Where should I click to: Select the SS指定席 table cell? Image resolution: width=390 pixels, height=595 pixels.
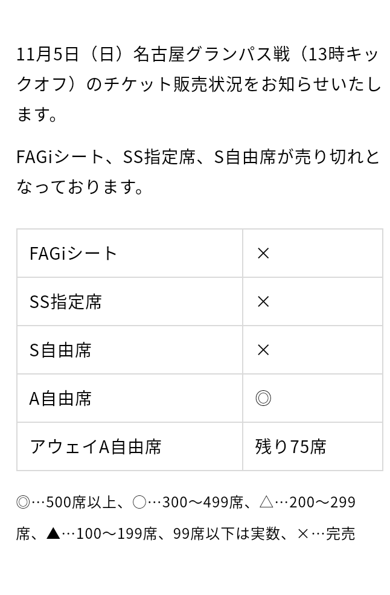coord(130,301)
